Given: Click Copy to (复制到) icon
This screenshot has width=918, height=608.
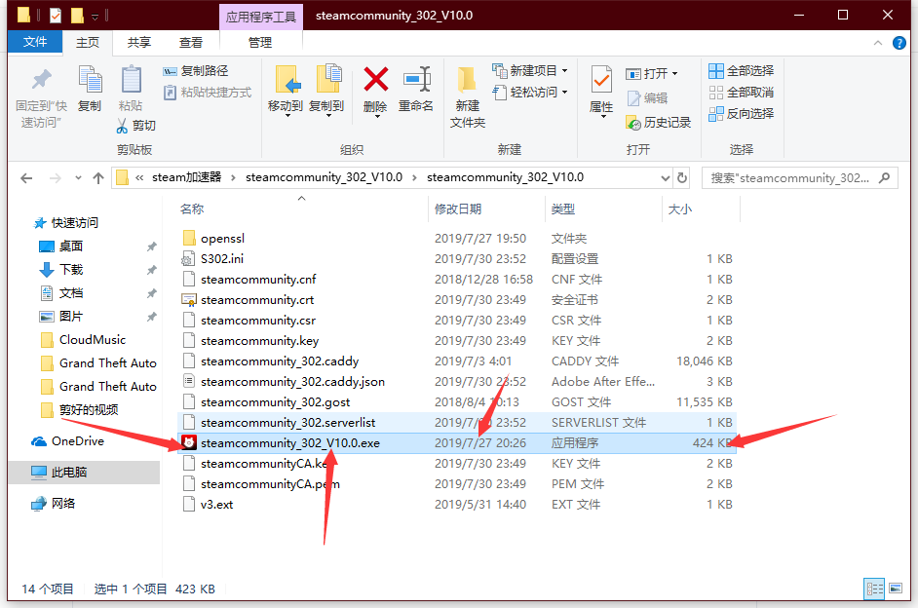Looking at the screenshot, I should point(327,80).
